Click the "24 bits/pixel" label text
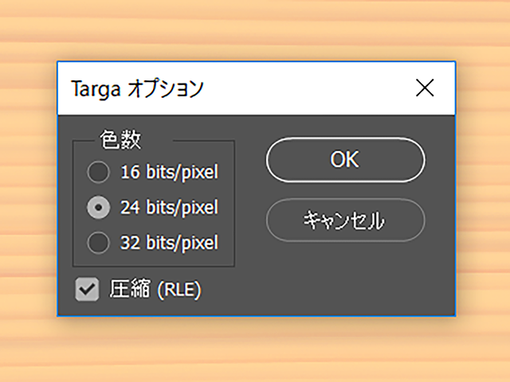This screenshot has width=510, height=382. [169, 207]
